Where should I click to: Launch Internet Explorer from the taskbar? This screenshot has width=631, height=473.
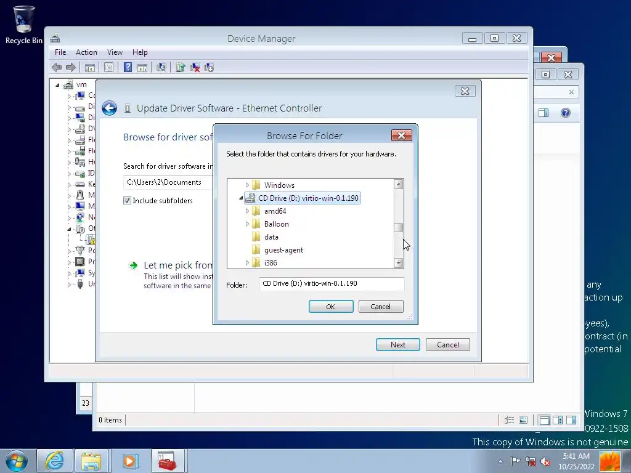(x=54, y=461)
